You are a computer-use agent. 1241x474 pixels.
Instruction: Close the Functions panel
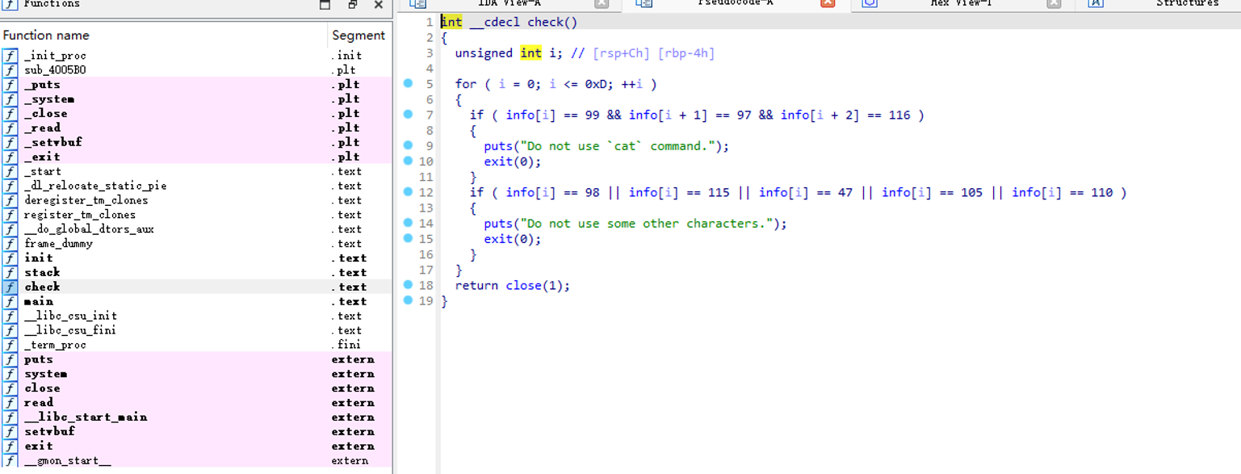point(379,4)
